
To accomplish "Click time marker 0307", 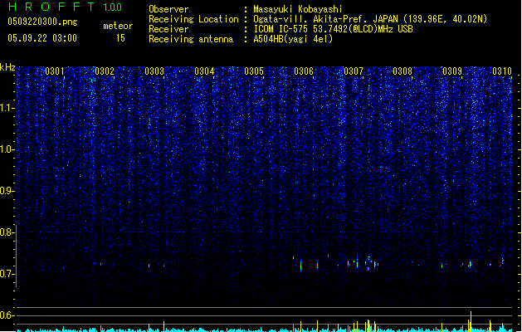I will [354, 71].
